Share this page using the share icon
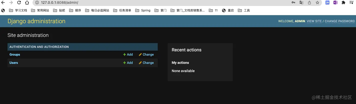 (309, 2)
